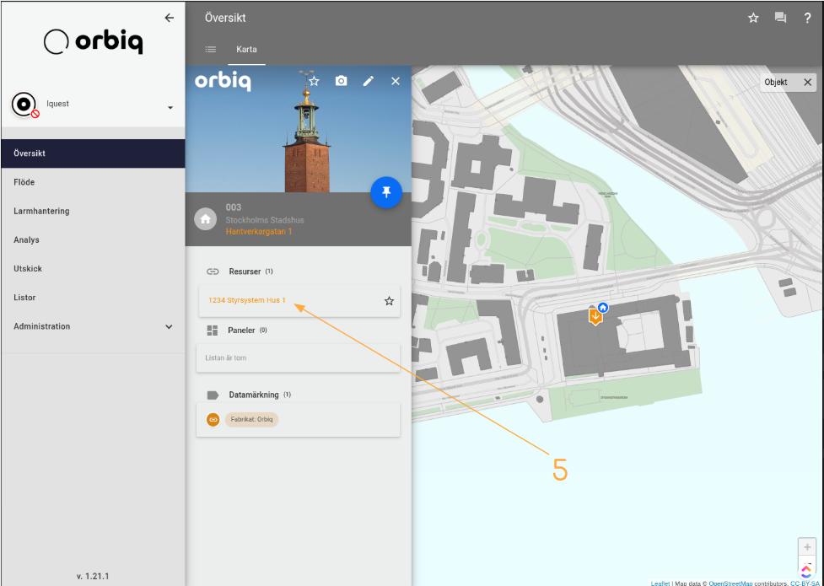The height and width of the screenshot is (586, 824).
Task: Toggle the blue pin button
Action: (386, 193)
